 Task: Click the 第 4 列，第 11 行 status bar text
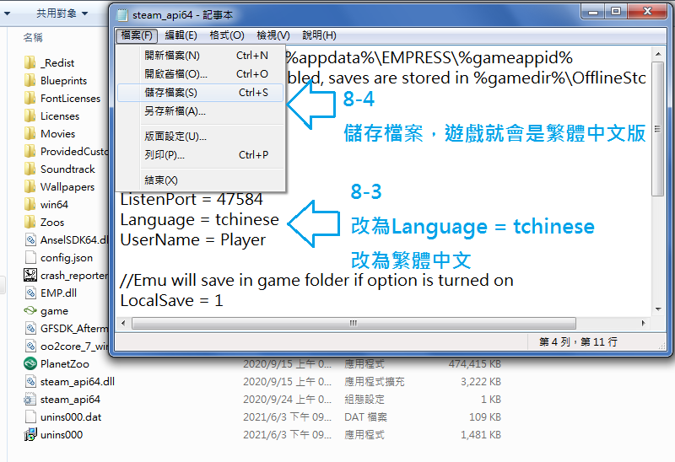coord(578,342)
